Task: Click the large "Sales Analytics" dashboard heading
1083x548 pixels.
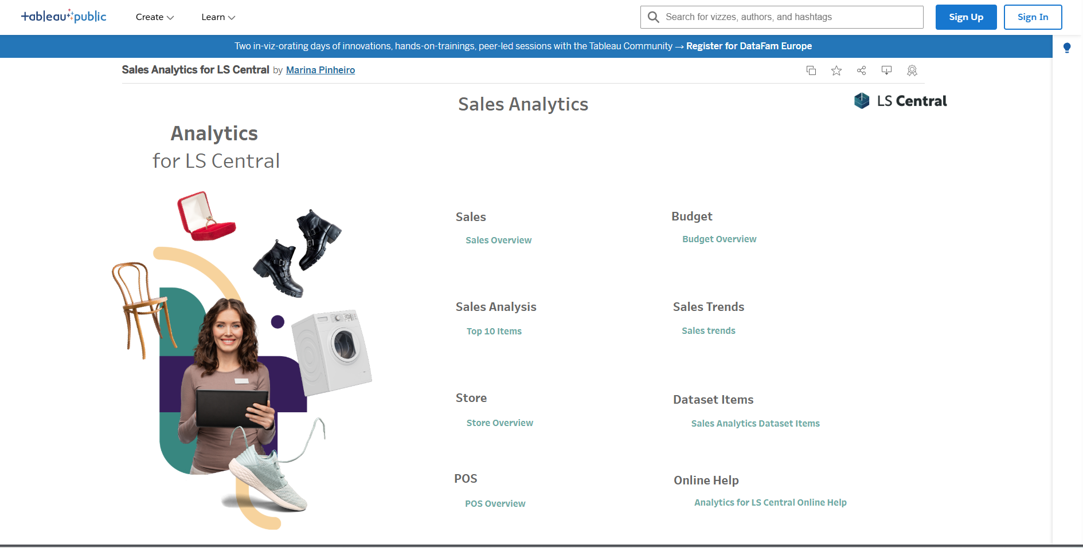Action: [523, 104]
